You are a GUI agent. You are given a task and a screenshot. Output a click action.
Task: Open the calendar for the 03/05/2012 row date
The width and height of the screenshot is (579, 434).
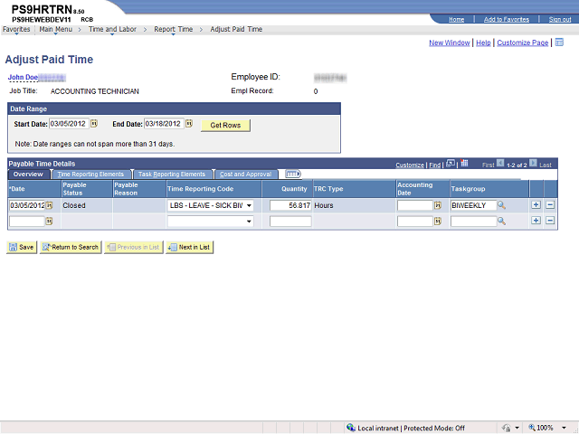tap(49, 206)
